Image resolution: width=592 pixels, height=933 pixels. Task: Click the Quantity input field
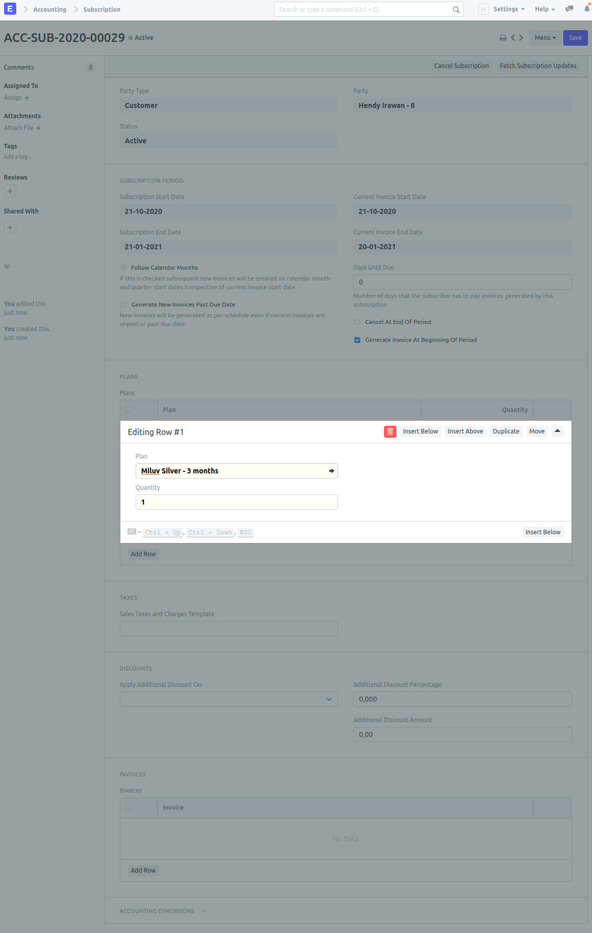[x=237, y=502]
